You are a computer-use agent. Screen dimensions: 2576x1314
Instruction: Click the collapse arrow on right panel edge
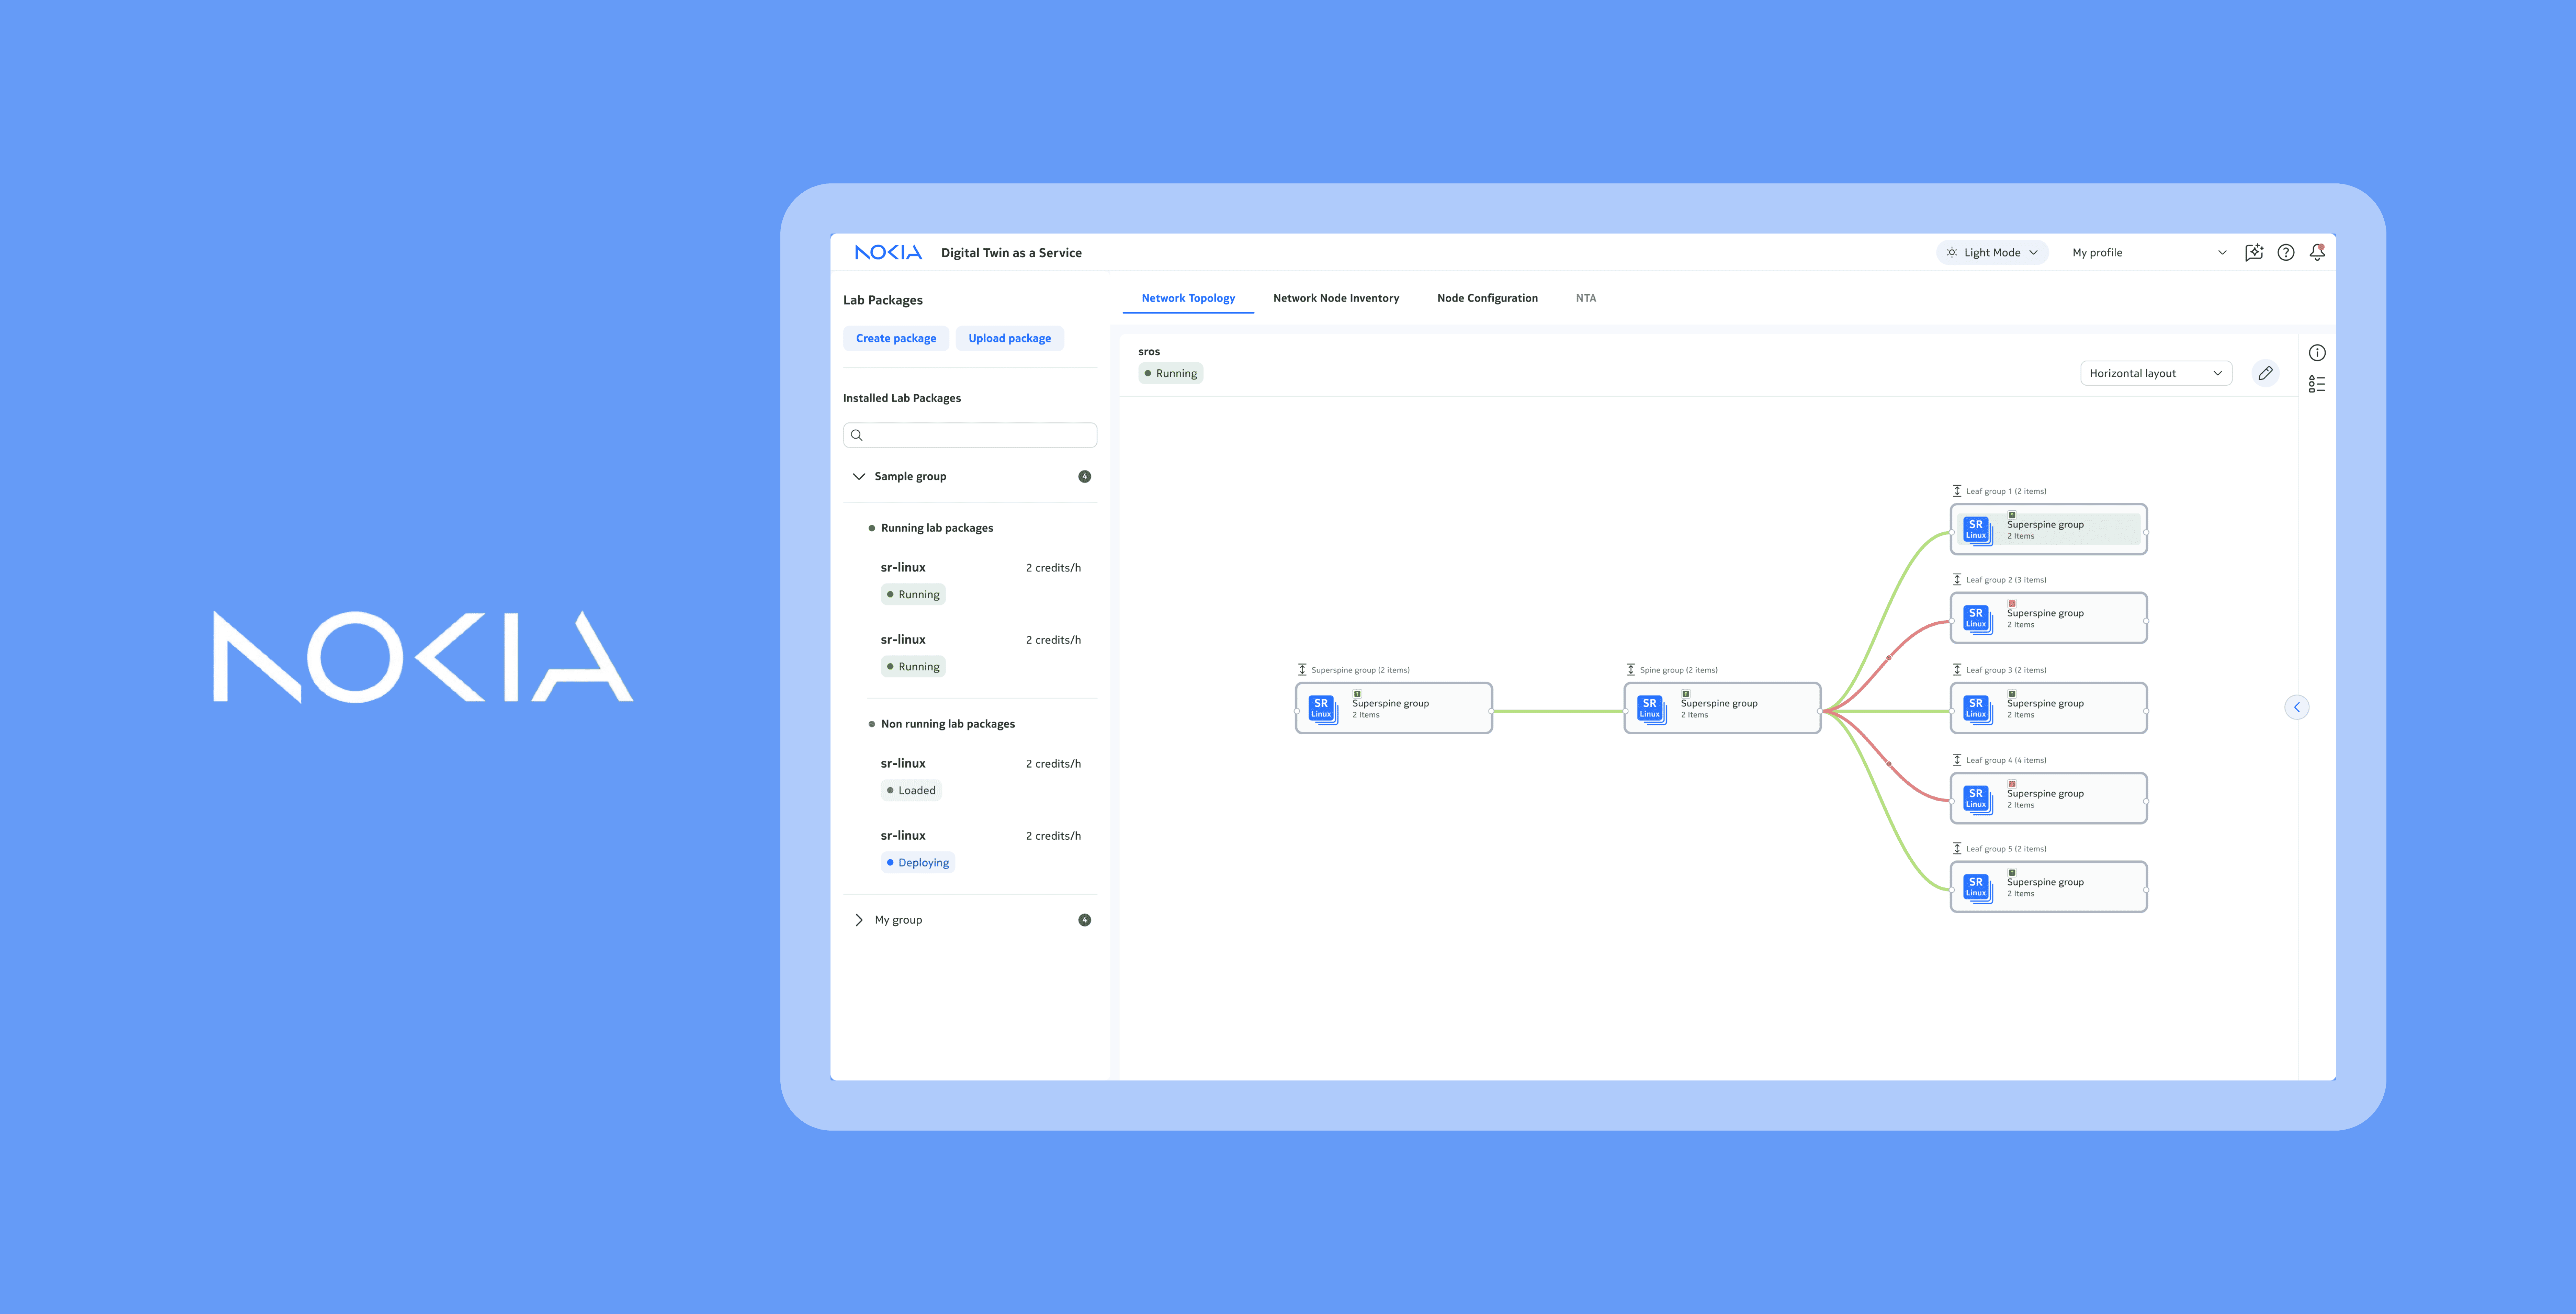point(2297,707)
